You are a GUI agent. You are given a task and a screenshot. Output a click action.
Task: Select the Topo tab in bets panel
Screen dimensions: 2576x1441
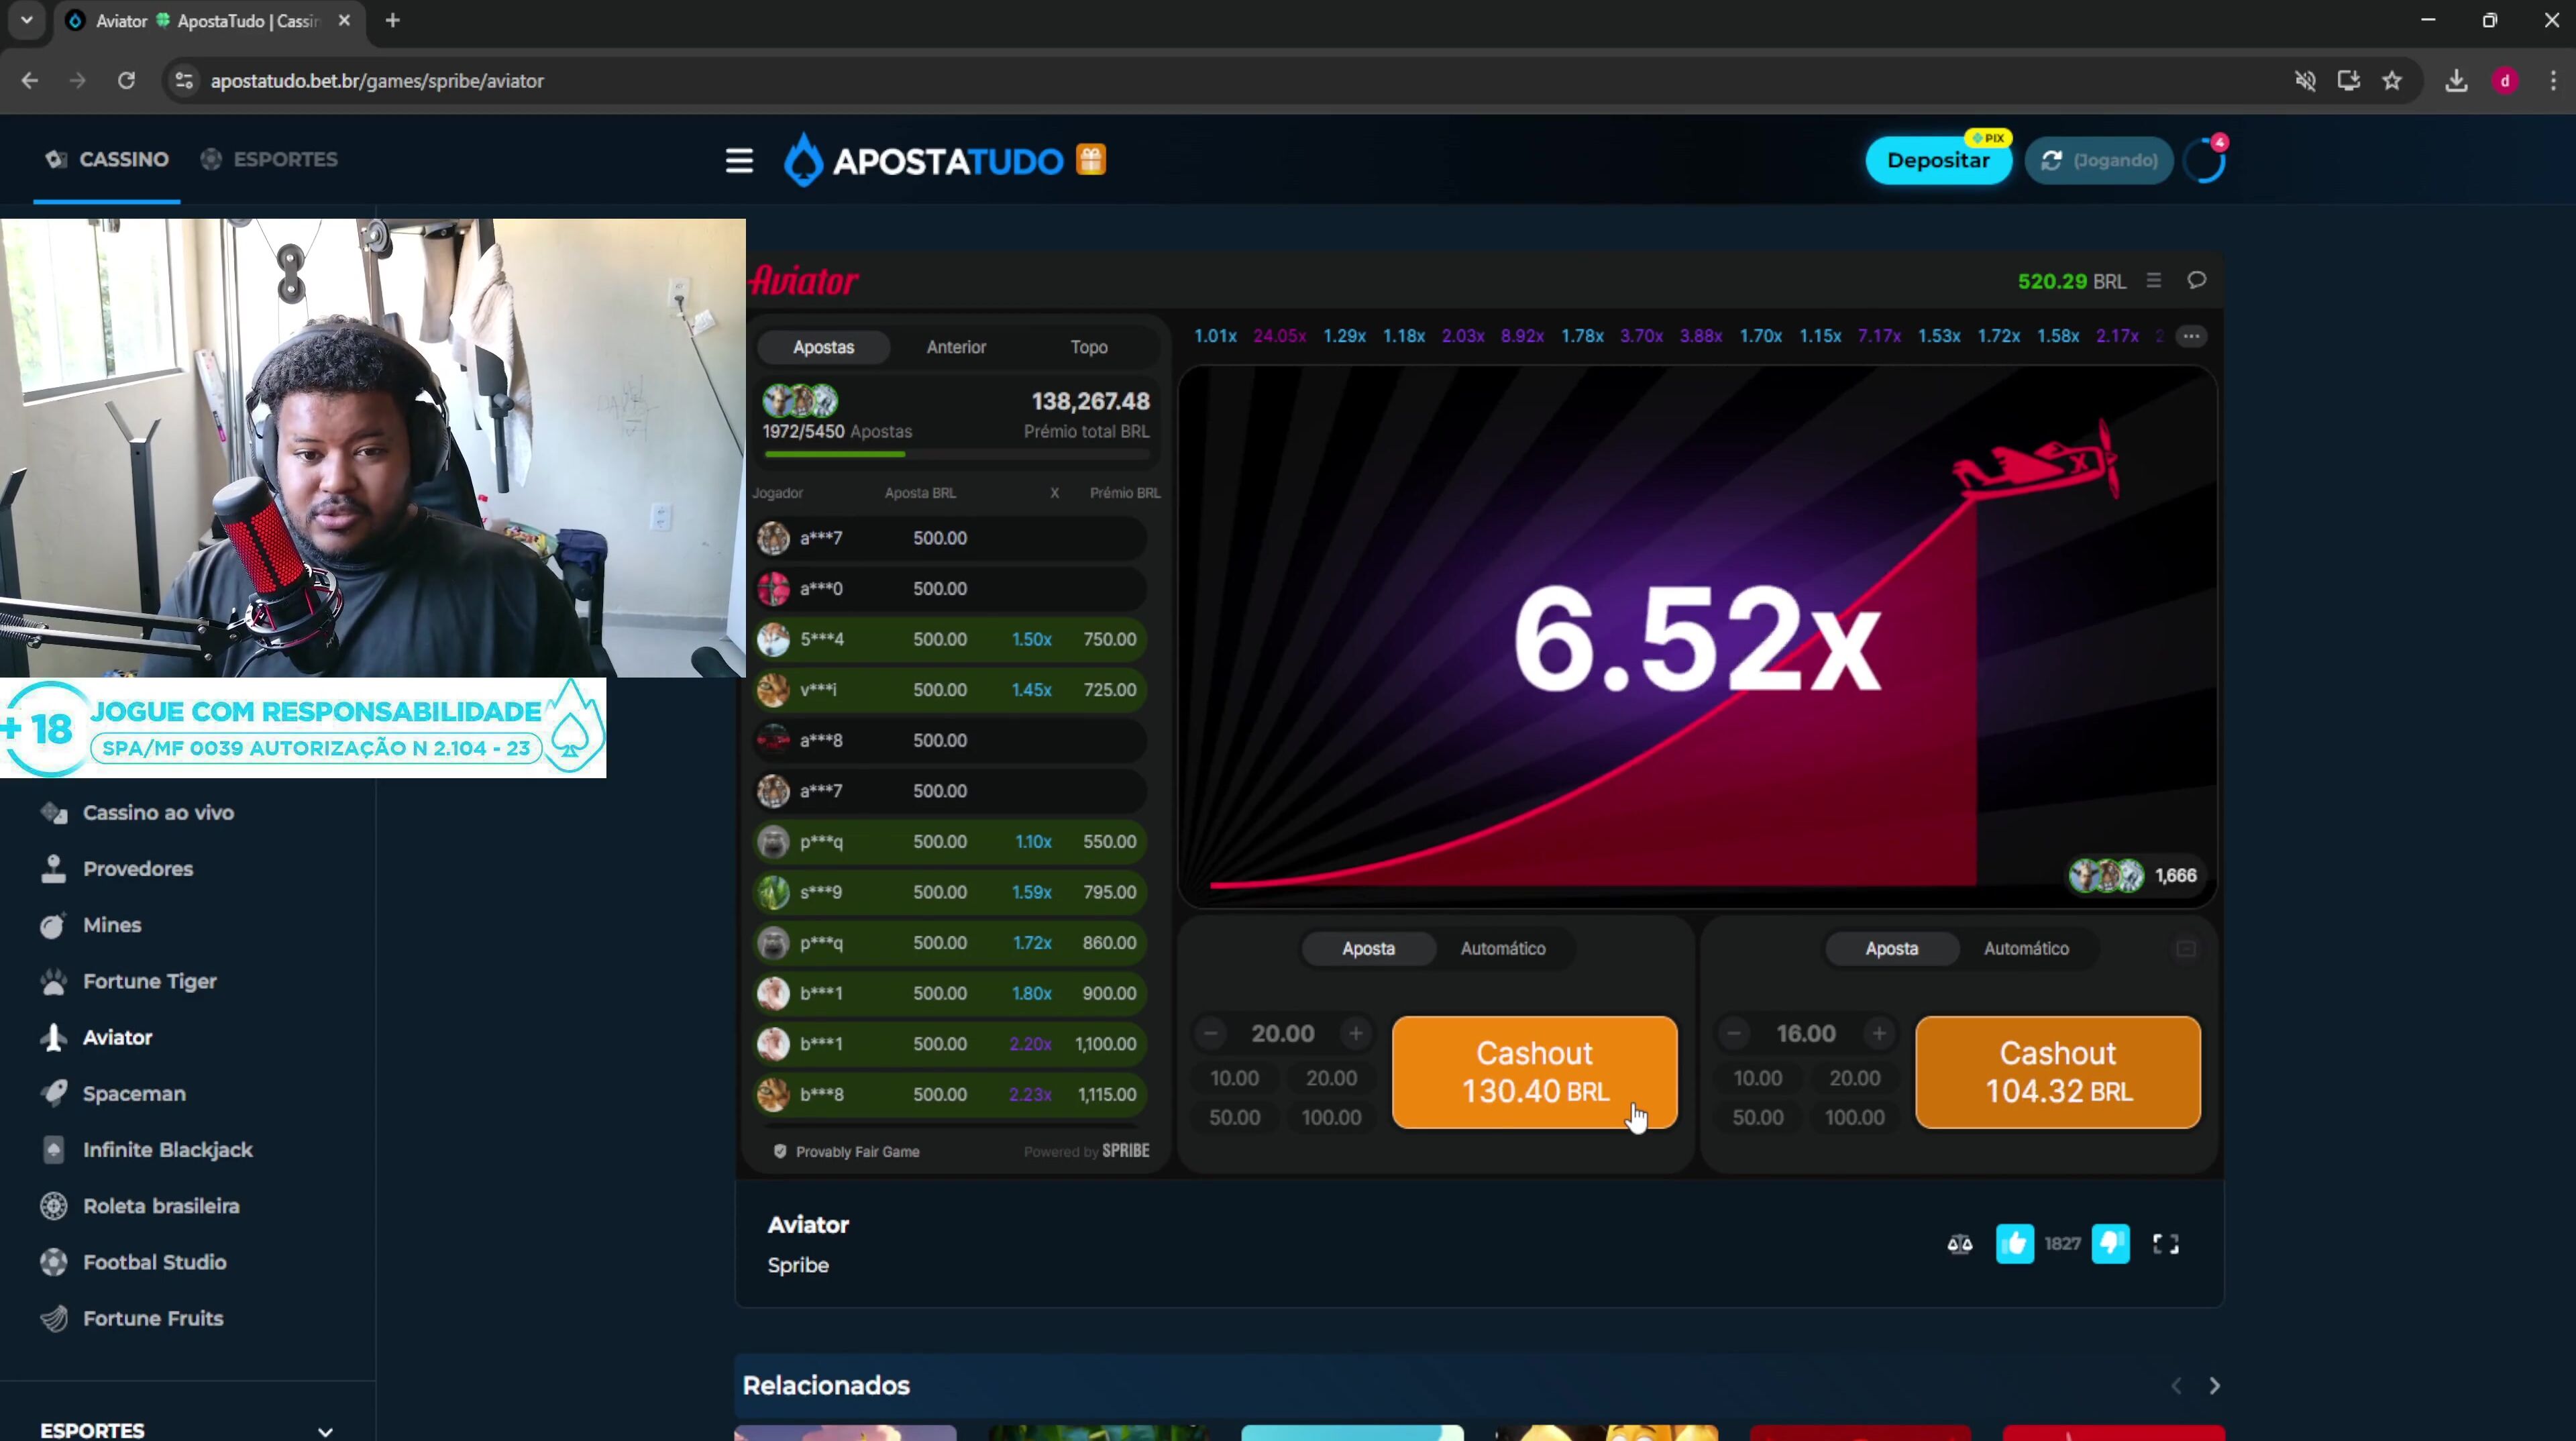coord(1089,347)
